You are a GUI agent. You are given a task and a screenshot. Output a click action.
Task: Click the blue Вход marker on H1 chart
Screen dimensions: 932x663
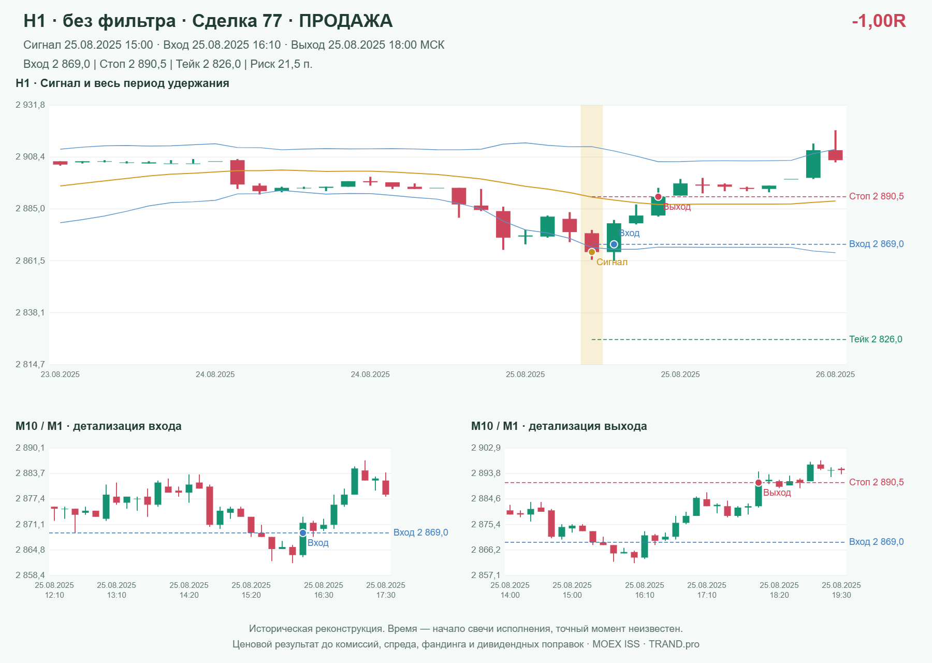[x=614, y=244]
